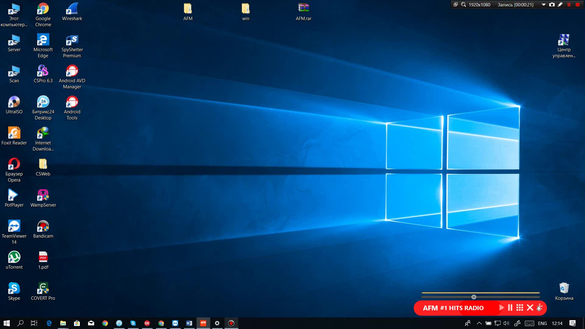Open ENG language selector in tray
This screenshot has height=329, width=585.
pos(542,323)
